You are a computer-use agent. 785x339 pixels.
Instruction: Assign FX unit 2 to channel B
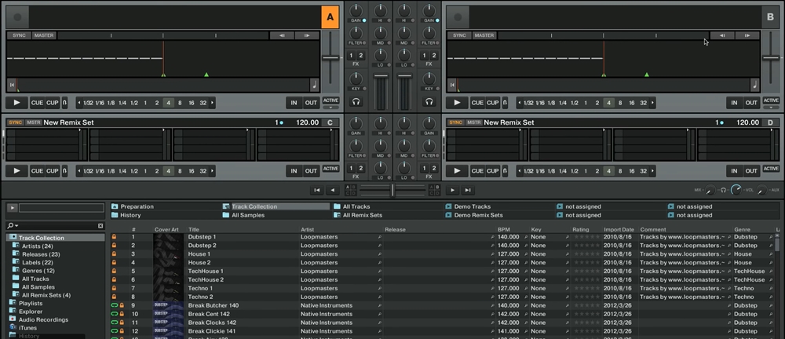point(433,56)
